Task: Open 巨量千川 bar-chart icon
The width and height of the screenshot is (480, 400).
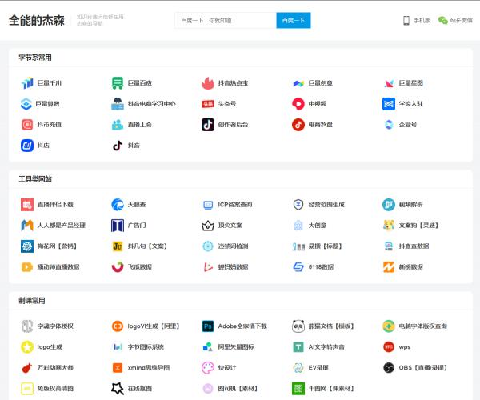Action: (27, 83)
